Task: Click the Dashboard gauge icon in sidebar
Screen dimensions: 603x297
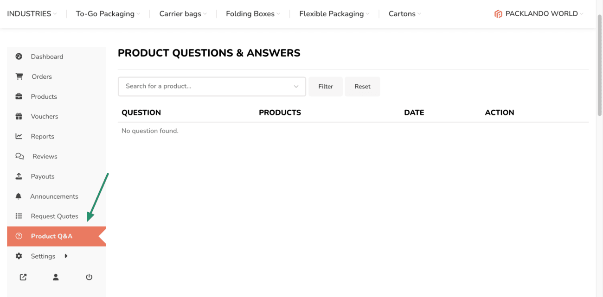Action: (x=19, y=57)
